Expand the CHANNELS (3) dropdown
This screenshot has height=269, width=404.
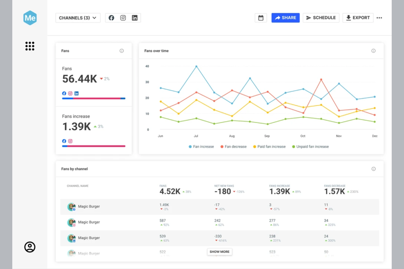78,18
